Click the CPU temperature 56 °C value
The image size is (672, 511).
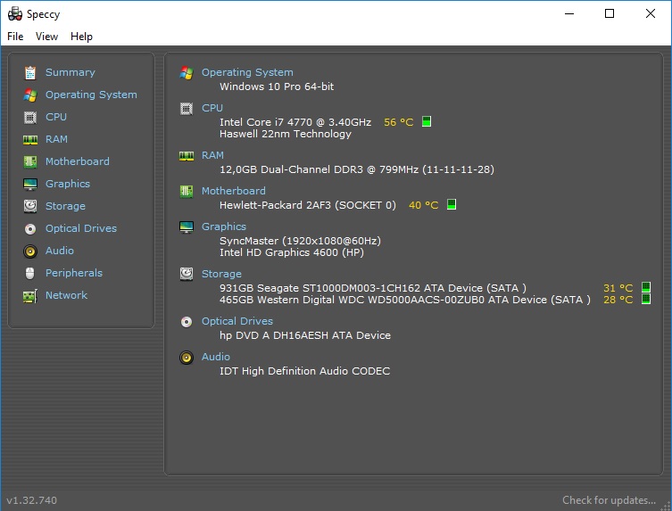click(x=399, y=122)
